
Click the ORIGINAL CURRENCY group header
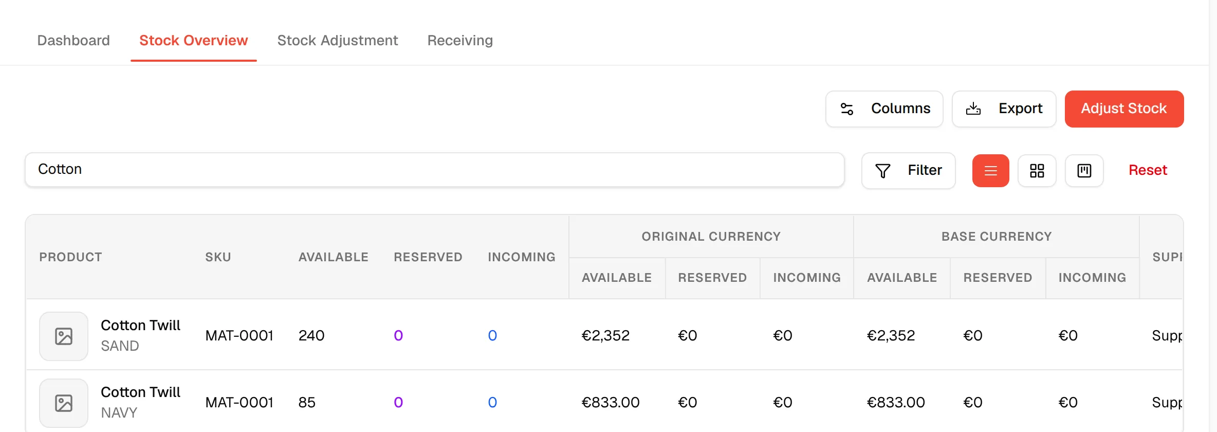coord(711,237)
